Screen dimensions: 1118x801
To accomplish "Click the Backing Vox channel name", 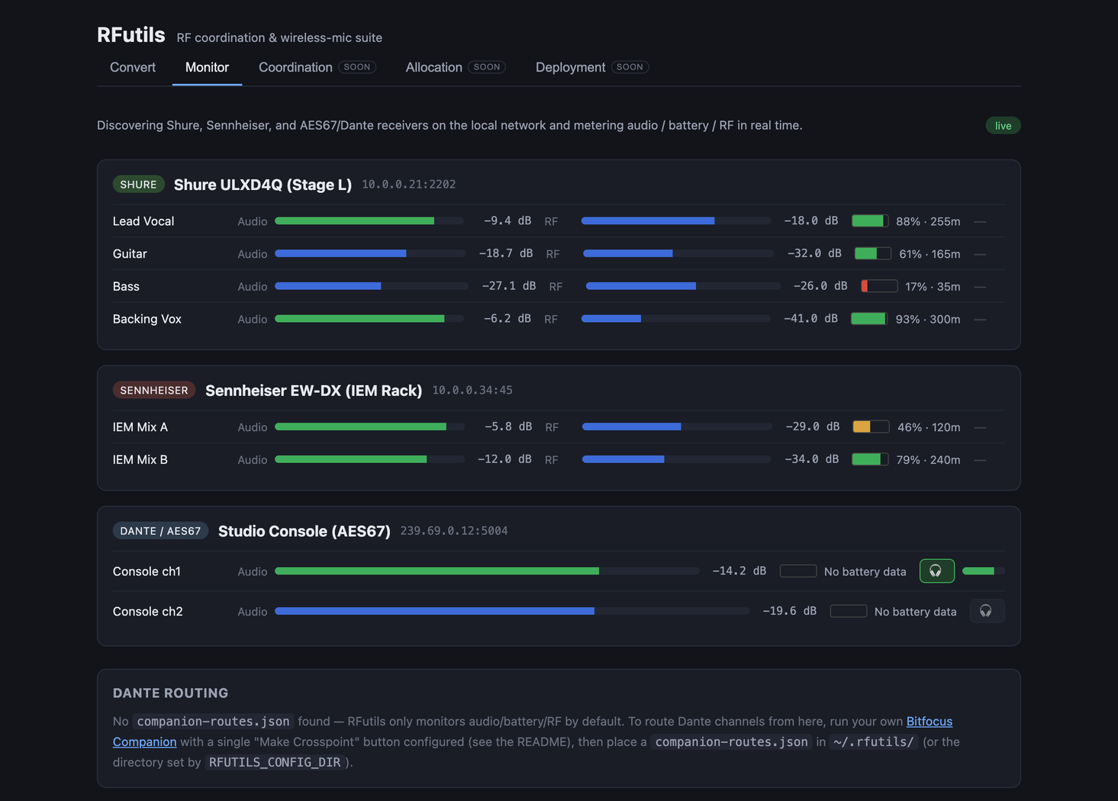I will 147,319.
